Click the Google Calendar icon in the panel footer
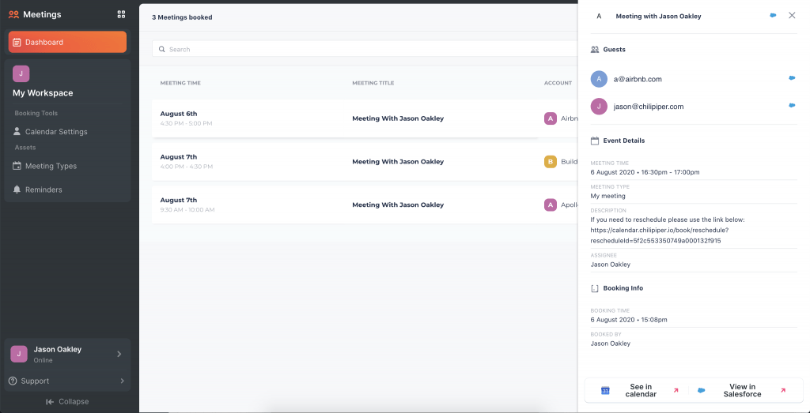The image size is (810, 413). tap(605, 390)
